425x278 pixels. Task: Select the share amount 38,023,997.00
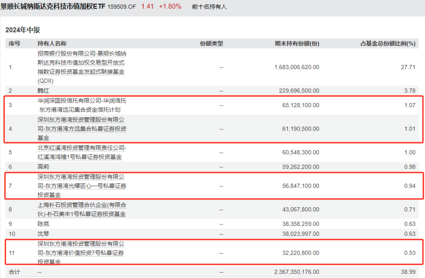click(x=301, y=234)
